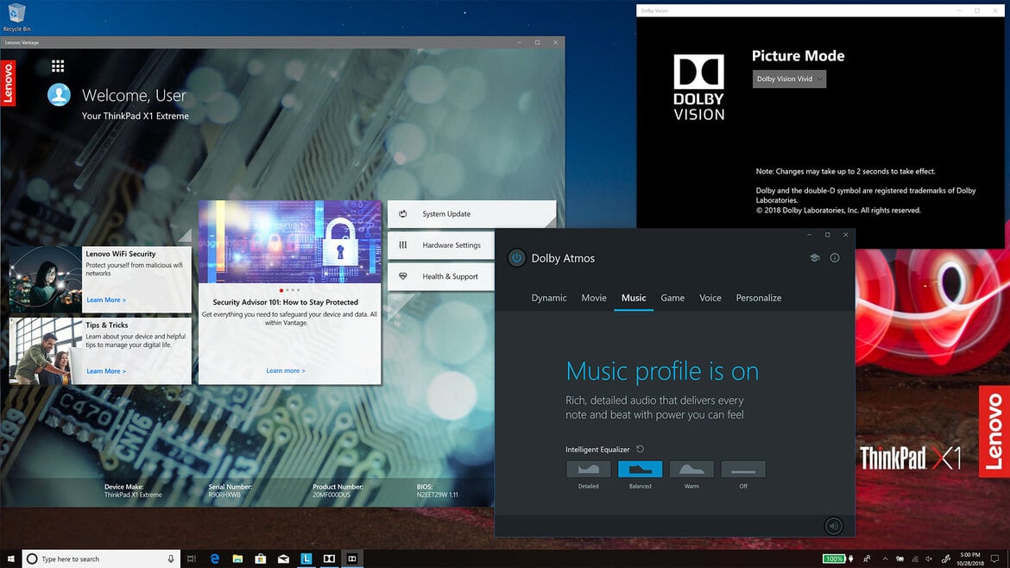Turn the Intelligent Equalizer Off
Viewport: 1010px width, 568px height.
pos(743,469)
